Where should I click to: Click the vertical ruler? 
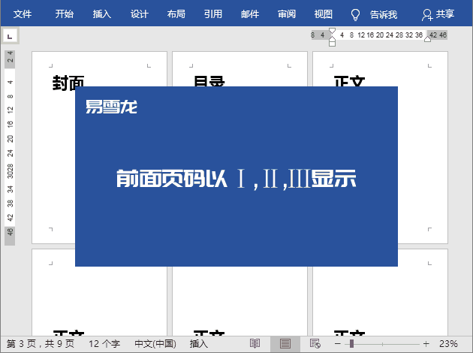click(x=10, y=147)
